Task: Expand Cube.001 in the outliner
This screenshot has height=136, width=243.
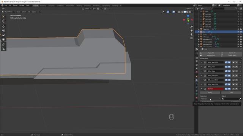Action: (x=199, y=29)
